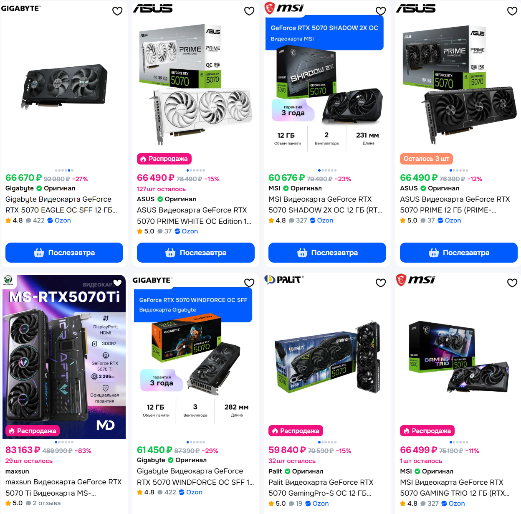
Task: Open Palit GamingPro-S OC product title link
Action: coord(321,488)
